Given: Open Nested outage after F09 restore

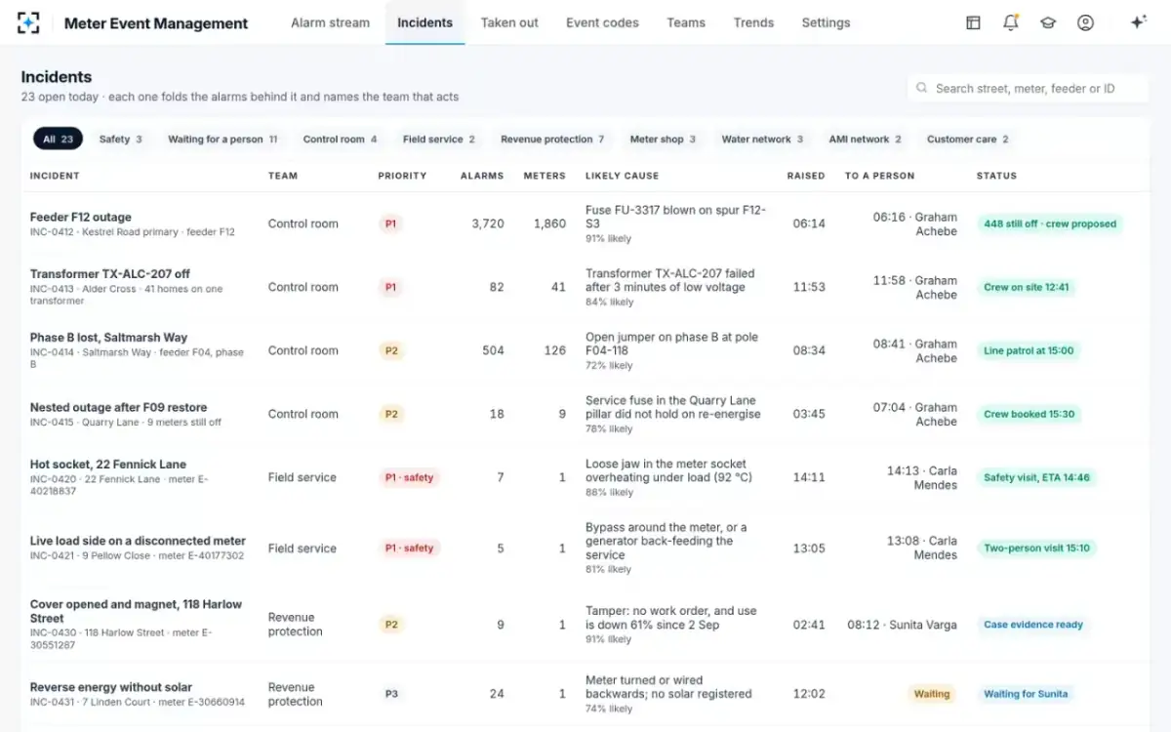Looking at the screenshot, I should tap(118, 407).
